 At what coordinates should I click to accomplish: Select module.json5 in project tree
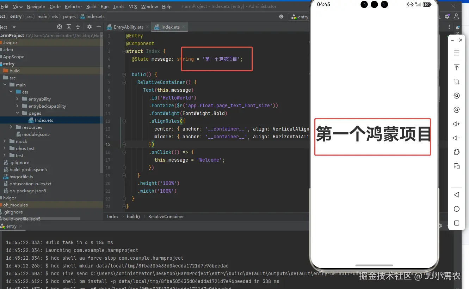pos(36,134)
